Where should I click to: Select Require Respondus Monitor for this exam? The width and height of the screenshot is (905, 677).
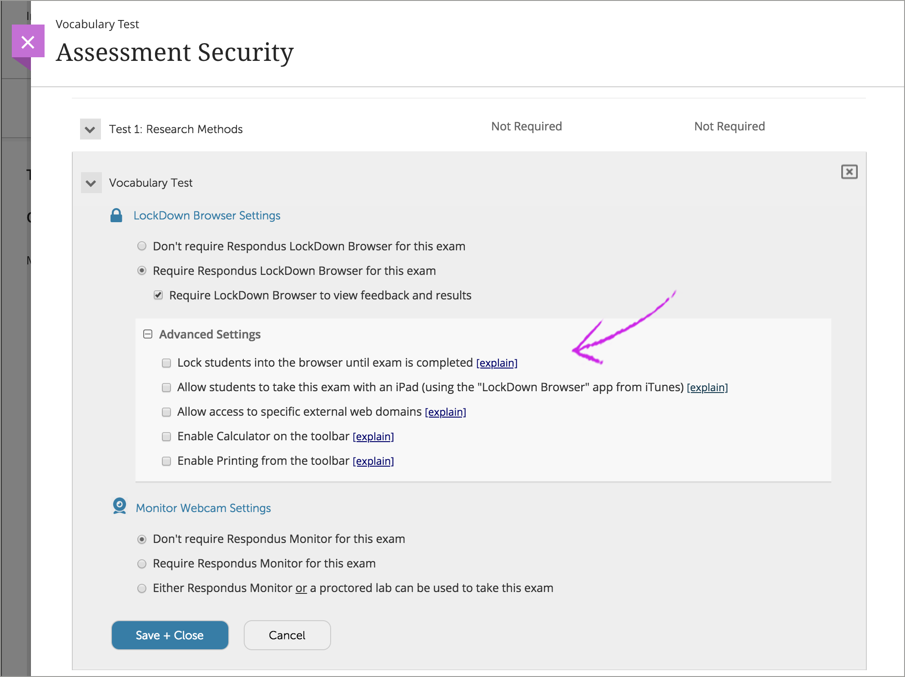(142, 564)
